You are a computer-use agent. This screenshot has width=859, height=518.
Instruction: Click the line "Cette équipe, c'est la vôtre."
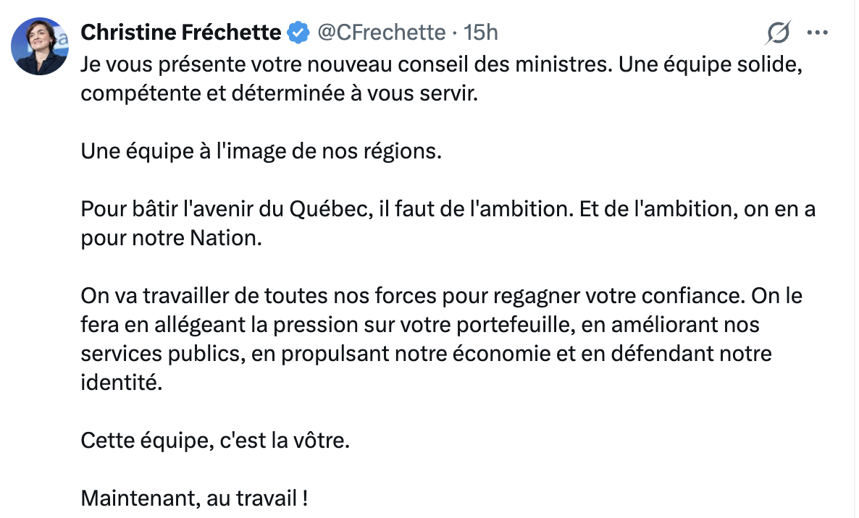pyautogui.click(x=215, y=441)
